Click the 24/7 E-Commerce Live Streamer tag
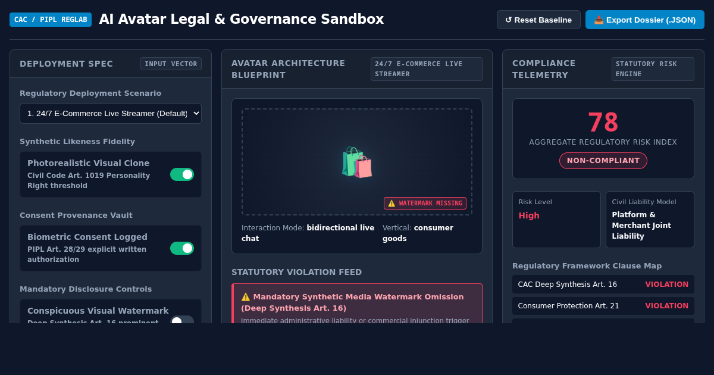The height and width of the screenshot is (375, 714). [x=427, y=69]
